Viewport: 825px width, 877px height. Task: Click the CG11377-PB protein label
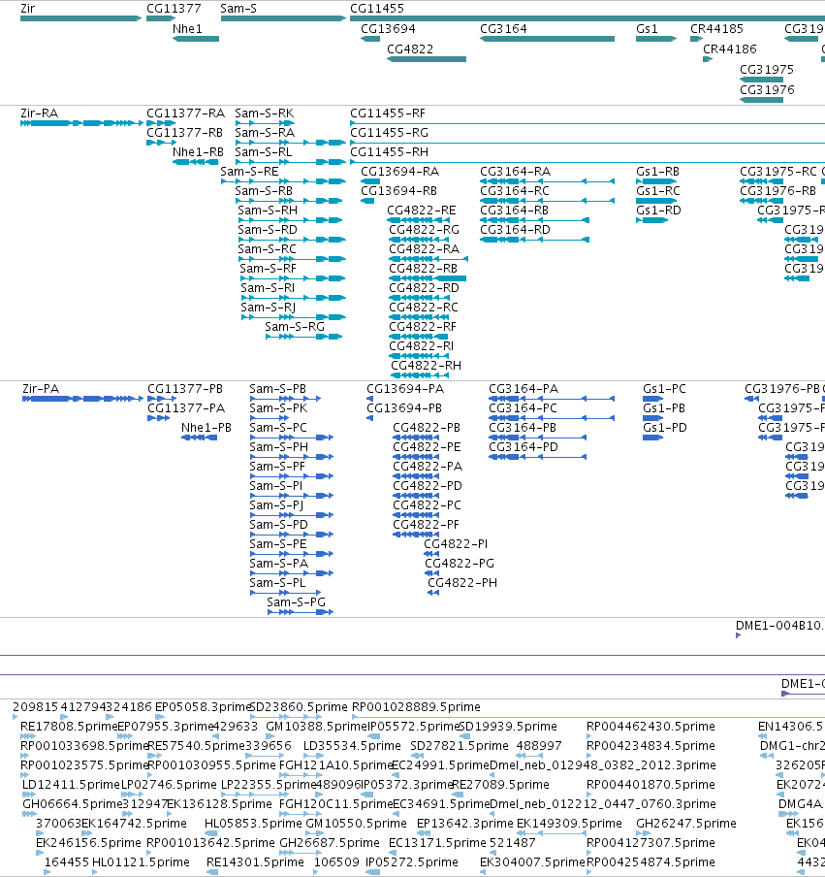coord(185,389)
